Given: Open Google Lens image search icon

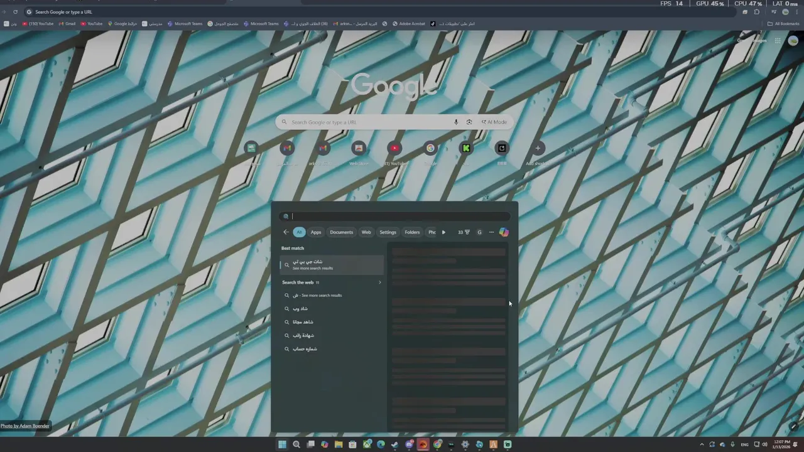Looking at the screenshot, I should coord(469,122).
